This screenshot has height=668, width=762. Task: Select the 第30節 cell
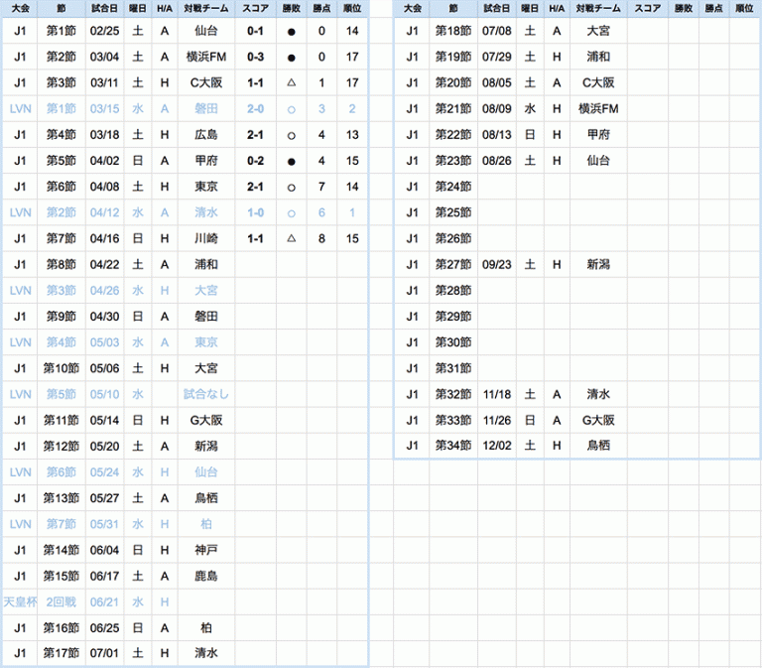click(x=453, y=342)
